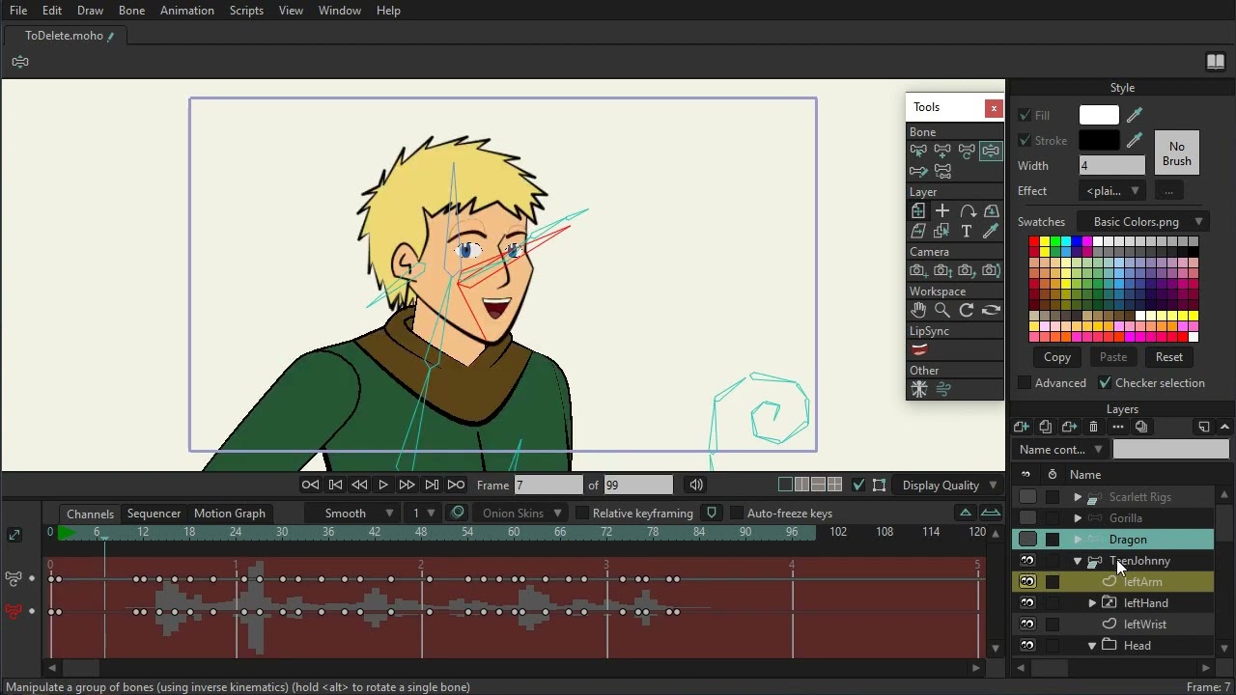Choose the Track Camera tool
This screenshot has height=695, width=1236.
pos(918,271)
